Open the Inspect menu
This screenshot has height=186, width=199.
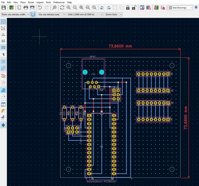pyautogui.click(x=40, y=2)
